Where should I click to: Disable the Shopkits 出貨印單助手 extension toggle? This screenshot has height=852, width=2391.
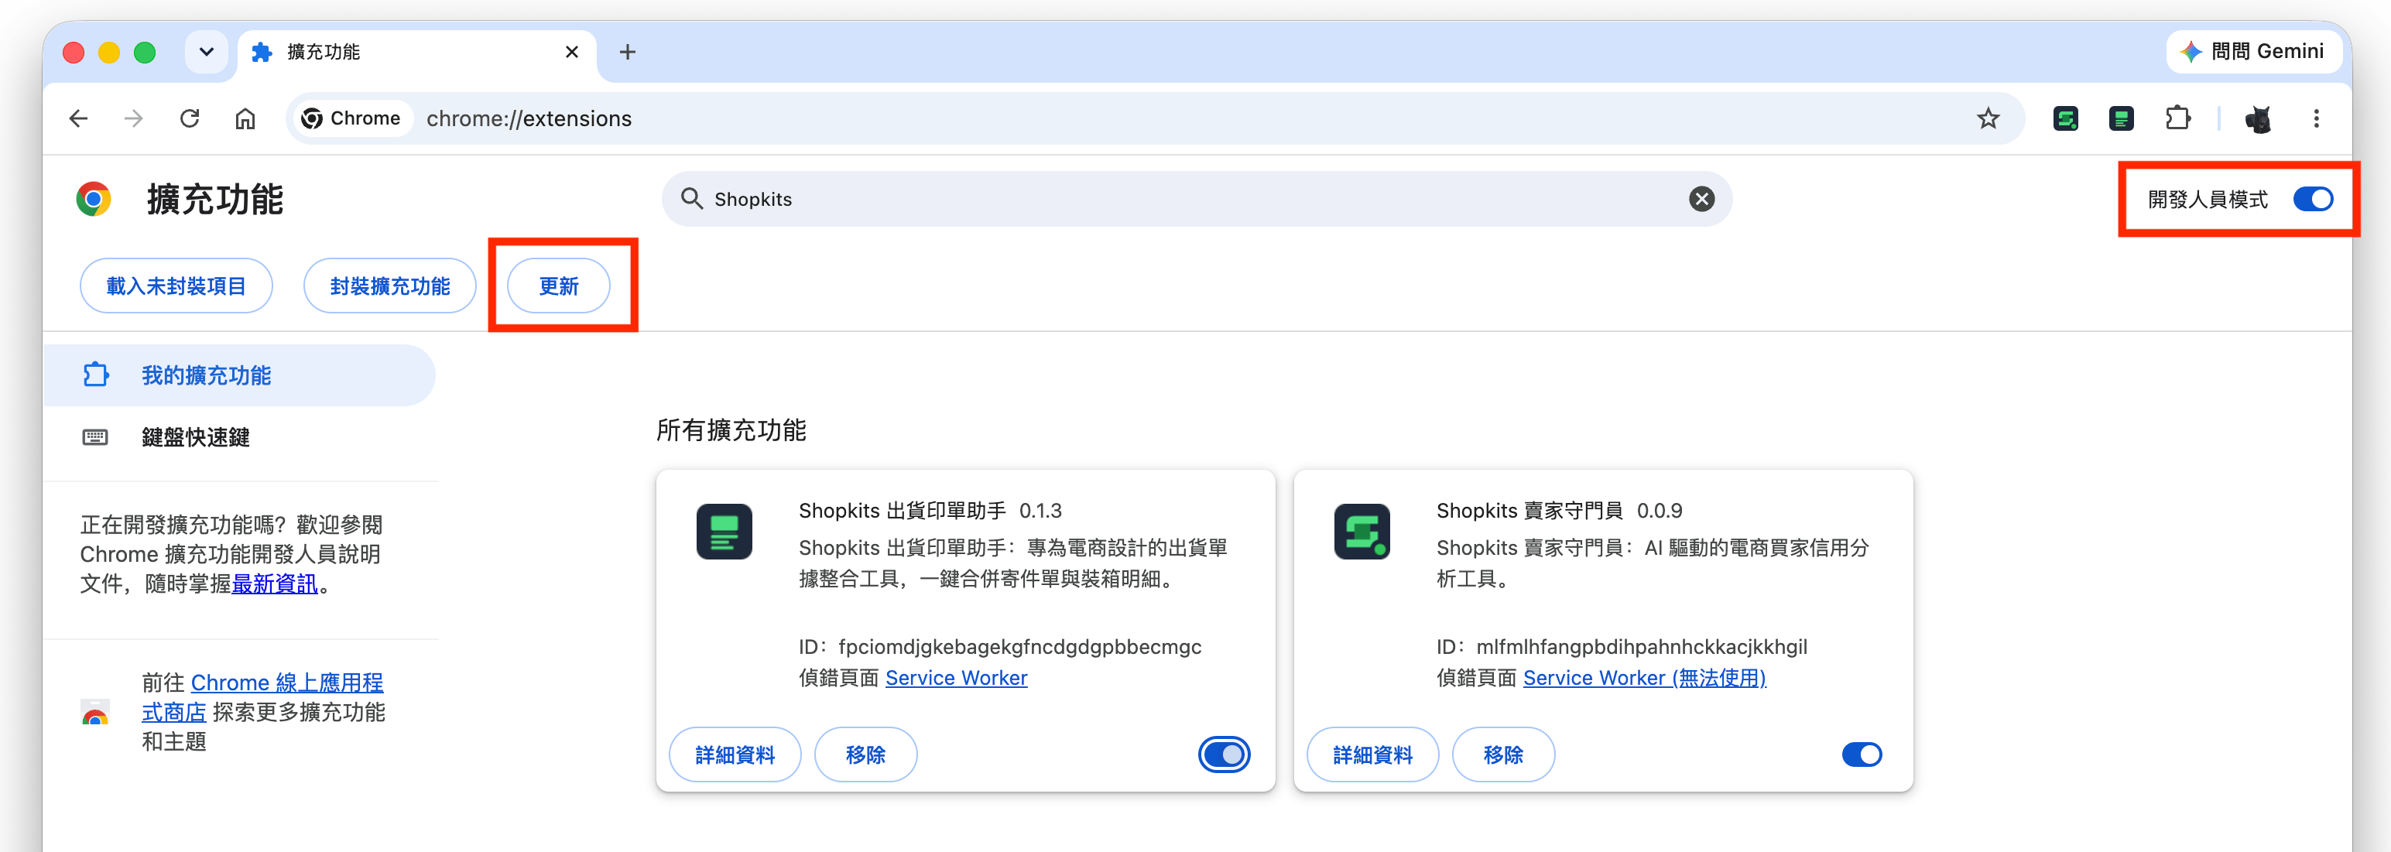[x=1223, y=754]
